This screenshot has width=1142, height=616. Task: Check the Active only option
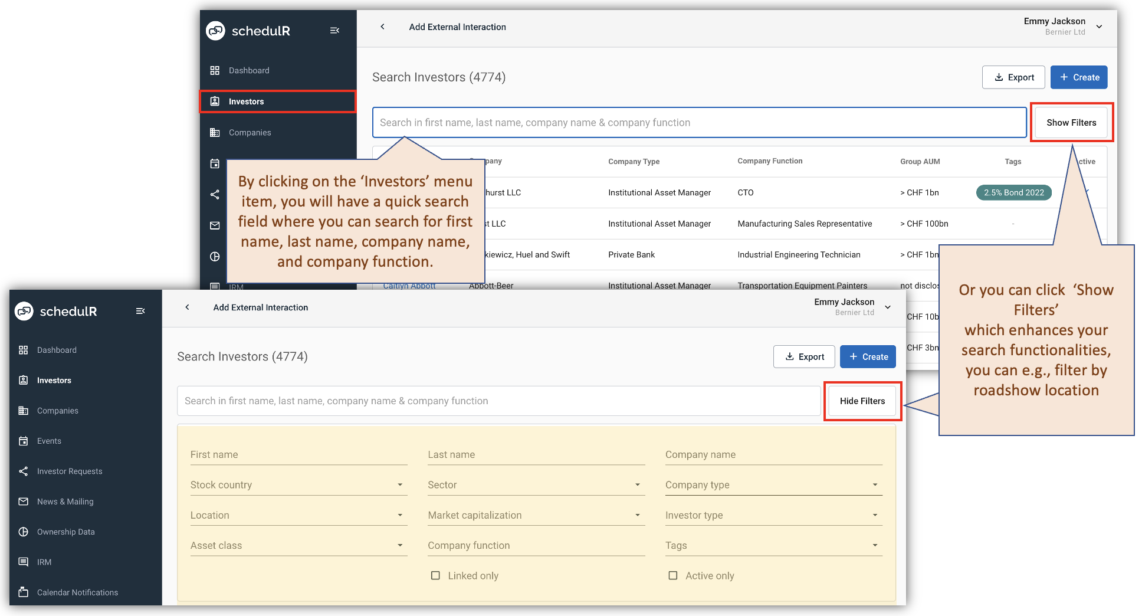coord(673,575)
